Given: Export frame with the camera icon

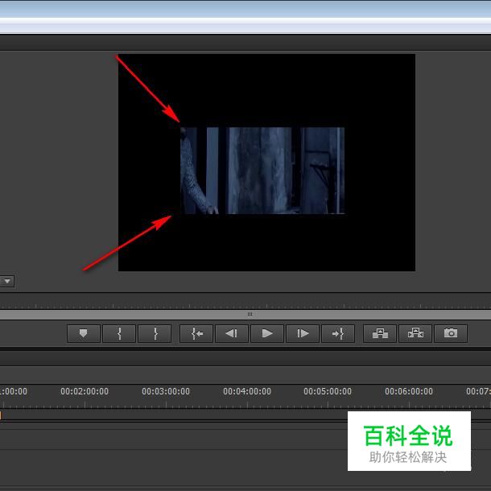Looking at the screenshot, I should [x=451, y=333].
